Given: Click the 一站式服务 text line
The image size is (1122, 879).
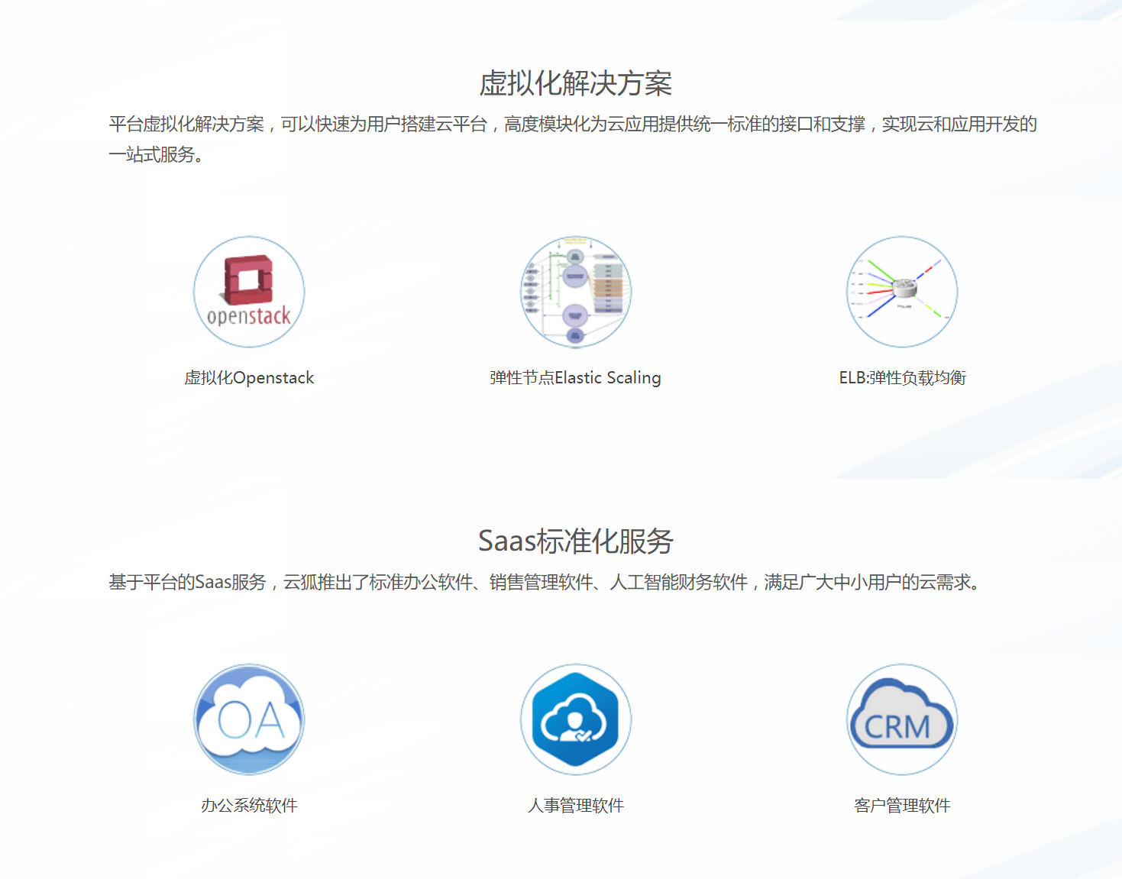Looking at the screenshot, I should (156, 155).
